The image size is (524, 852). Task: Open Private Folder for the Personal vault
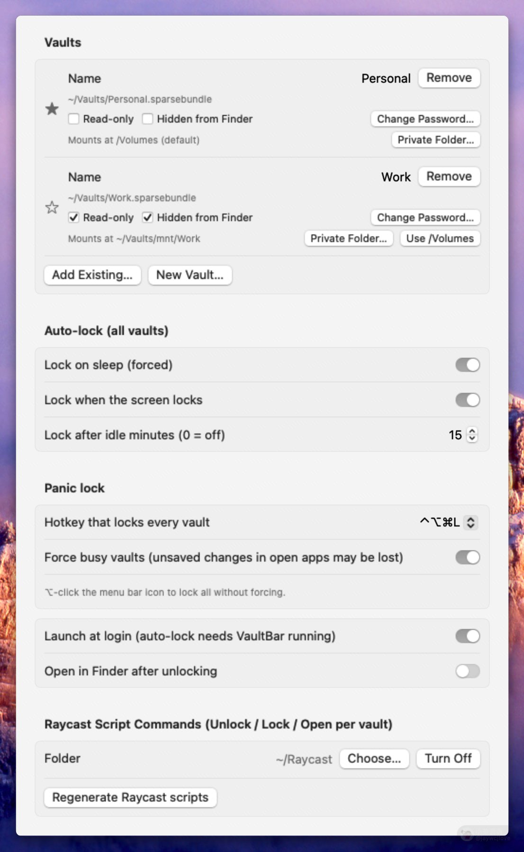point(436,140)
